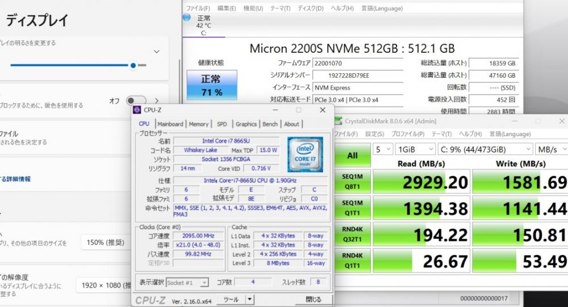568x307 pixels.
Task: Click the Intel Core i7 logo in CPU-Z
Action: click(x=305, y=154)
